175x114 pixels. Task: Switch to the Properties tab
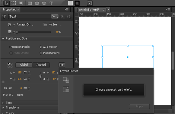pos(9,10)
